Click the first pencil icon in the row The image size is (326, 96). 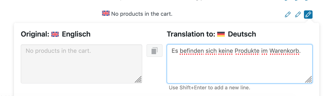pyautogui.click(x=288, y=14)
